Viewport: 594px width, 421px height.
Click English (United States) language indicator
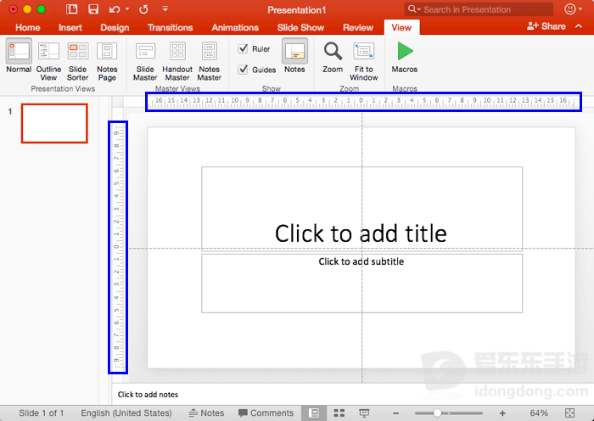[126, 413]
